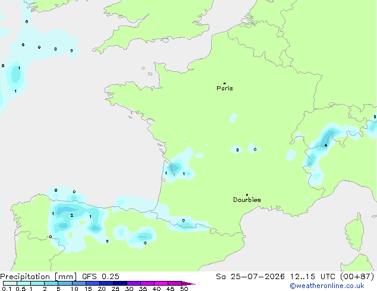Viewport: 377px width, 291px height.
Task: Click the Dourbies location label
Action: tap(247, 200)
